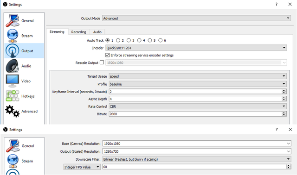This screenshot has height=175, width=297.
Task: Click the help question mark in the upper window
Action: [277, 4]
